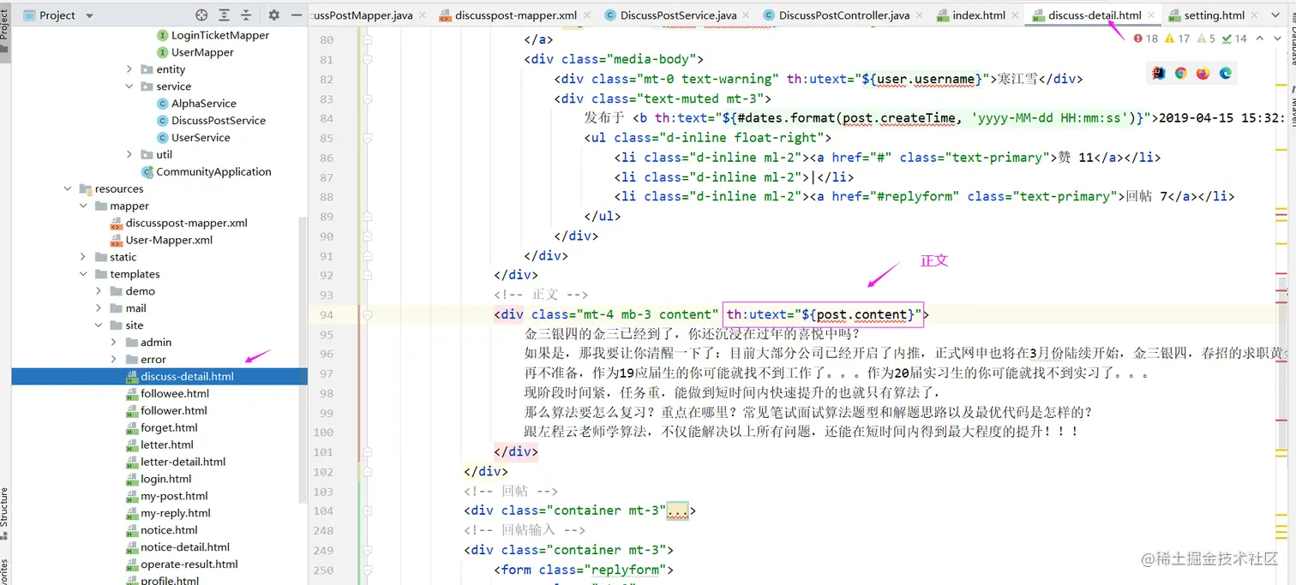Select AlphaService class in tree
The width and height of the screenshot is (1296, 585).
click(x=203, y=104)
